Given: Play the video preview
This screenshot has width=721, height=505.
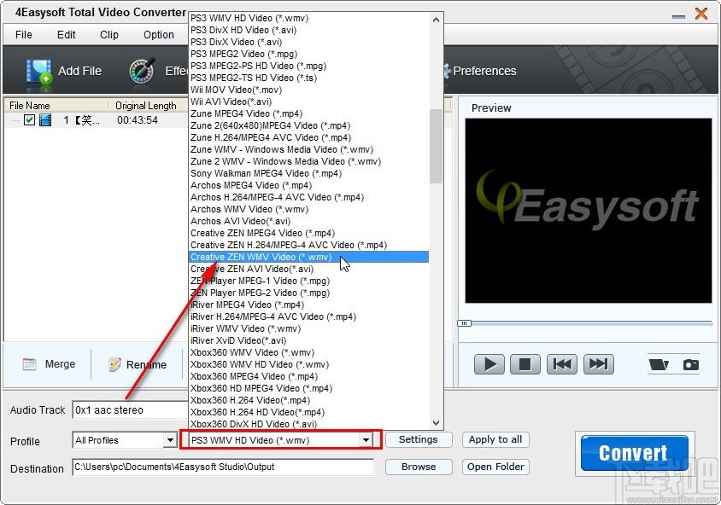Looking at the screenshot, I should coord(489,364).
